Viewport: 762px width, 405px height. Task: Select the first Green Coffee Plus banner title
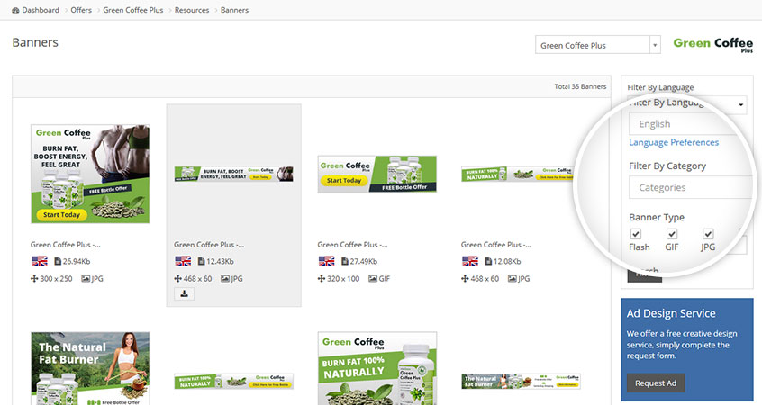(x=66, y=245)
